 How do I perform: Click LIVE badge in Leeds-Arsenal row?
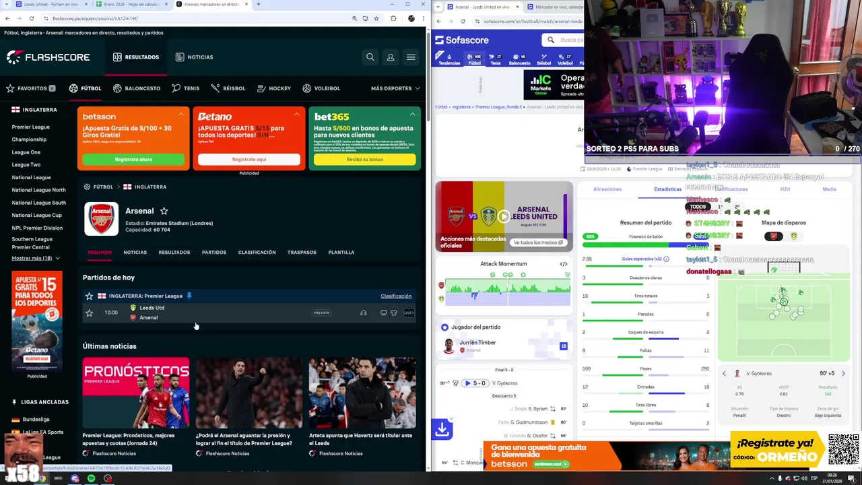pos(409,313)
